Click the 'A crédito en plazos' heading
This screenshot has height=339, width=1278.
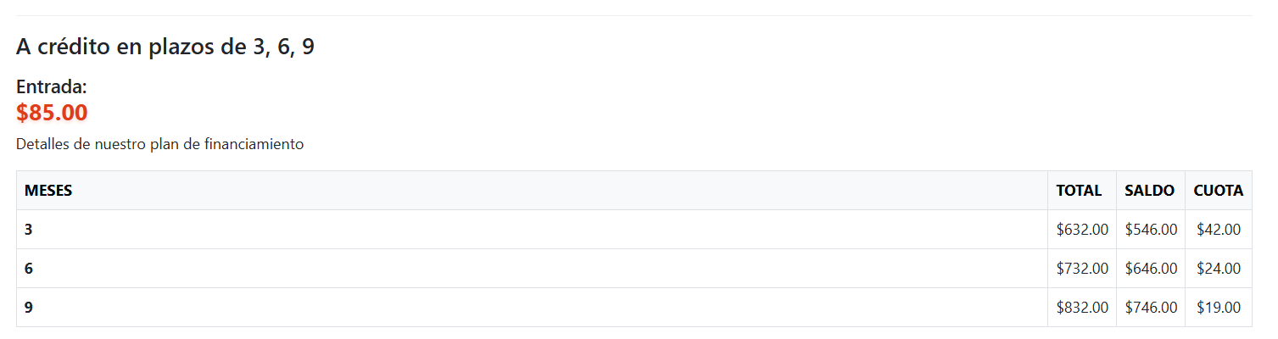[165, 47]
